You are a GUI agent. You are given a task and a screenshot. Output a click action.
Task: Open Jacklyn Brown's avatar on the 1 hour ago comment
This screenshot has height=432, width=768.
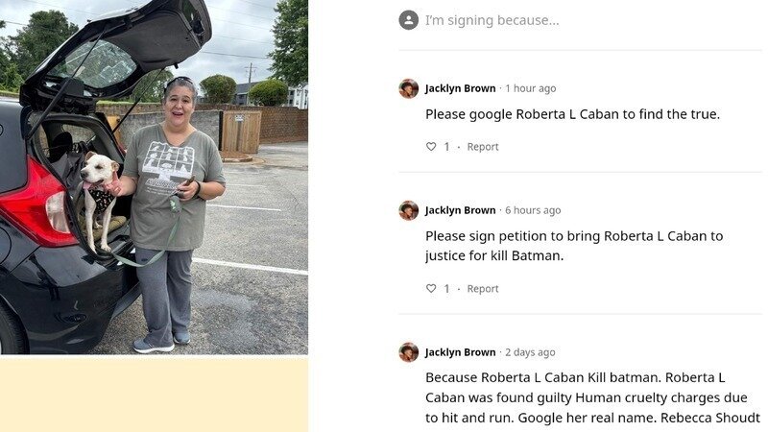pyautogui.click(x=409, y=88)
